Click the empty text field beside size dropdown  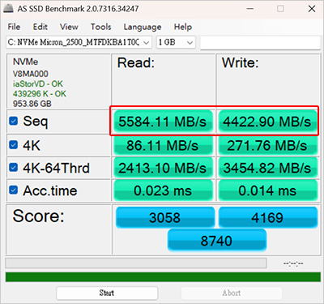pyautogui.click(x=260, y=43)
